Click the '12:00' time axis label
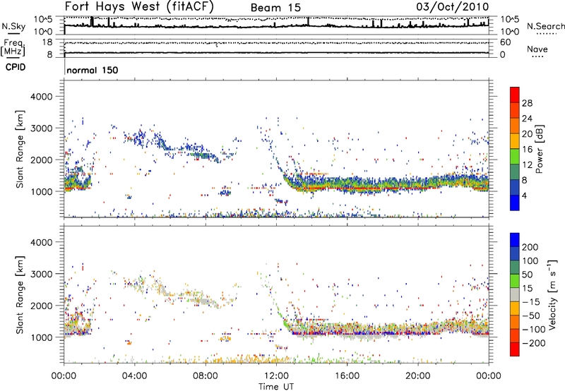Screen dimensions: 565x391 276,376
